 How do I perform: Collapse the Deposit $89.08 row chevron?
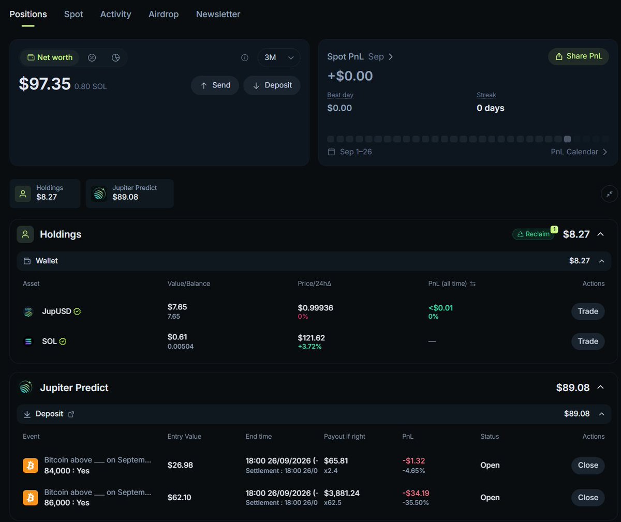601,414
